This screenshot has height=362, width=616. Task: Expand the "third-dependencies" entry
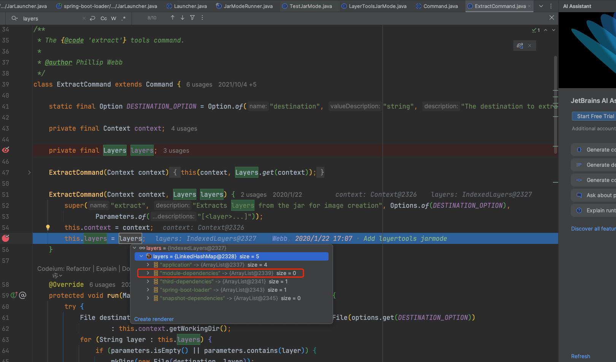coord(148,281)
